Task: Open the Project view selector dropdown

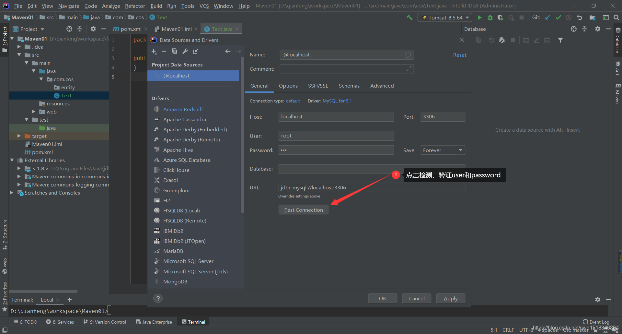Action: (x=29, y=29)
